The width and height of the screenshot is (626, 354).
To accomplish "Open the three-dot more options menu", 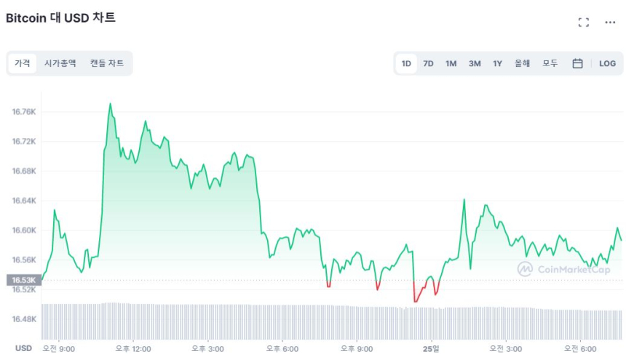I will click(610, 22).
